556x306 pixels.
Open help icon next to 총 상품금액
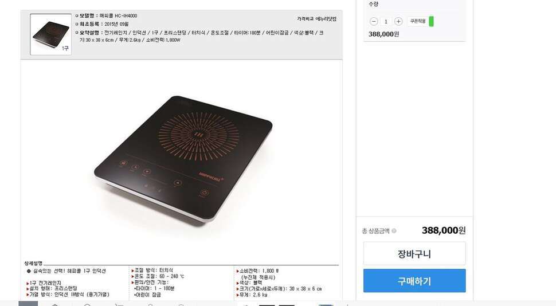point(394,231)
